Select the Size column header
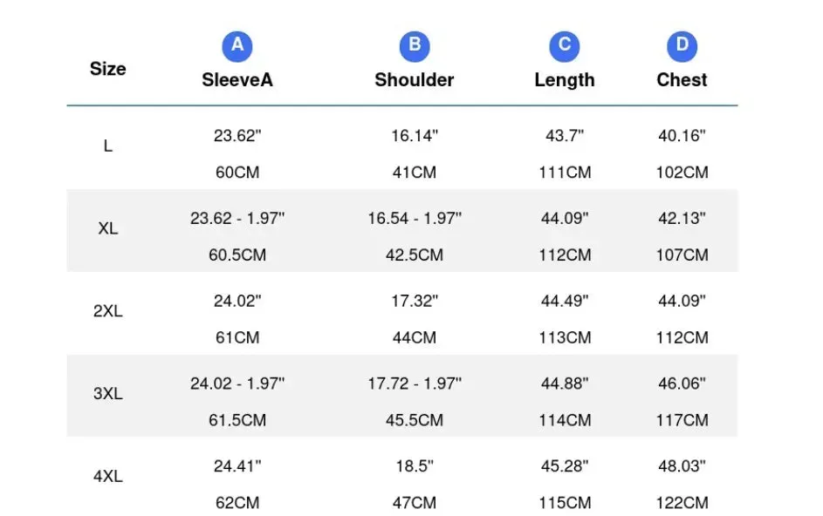The width and height of the screenshot is (823, 516). click(x=108, y=69)
